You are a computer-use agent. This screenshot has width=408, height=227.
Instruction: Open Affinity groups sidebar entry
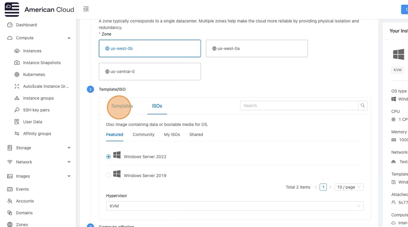37,134
